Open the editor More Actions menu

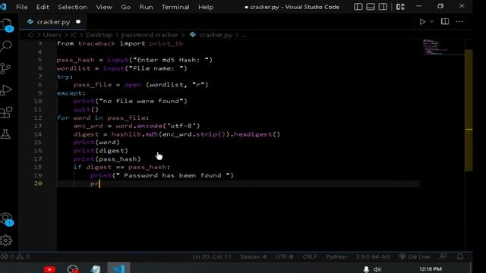(459, 21)
